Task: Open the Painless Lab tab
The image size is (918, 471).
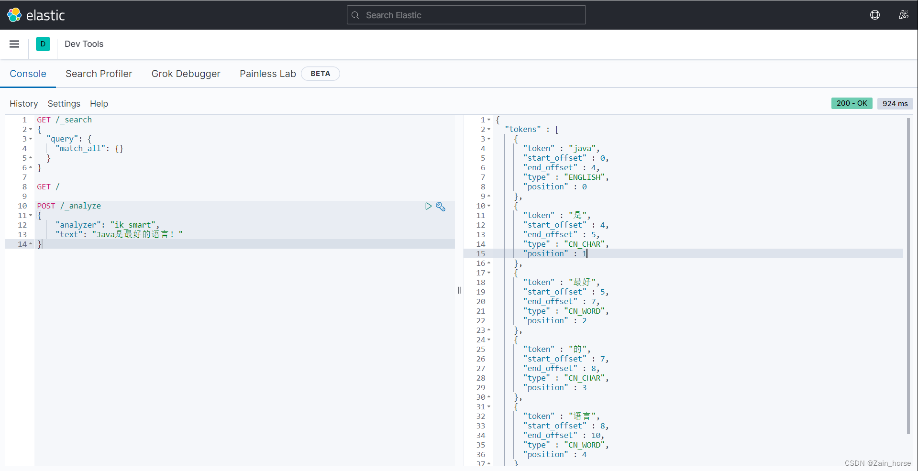Action: click(x=267, y=74)
